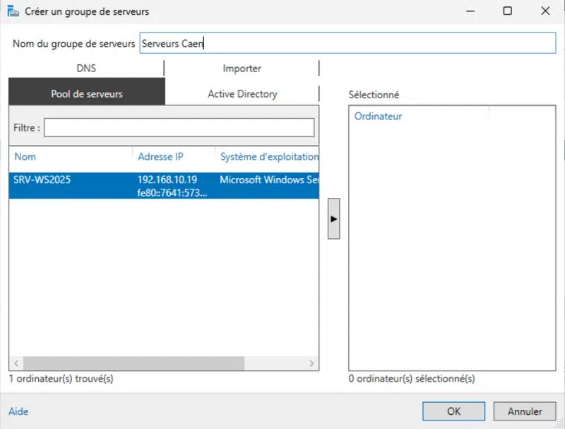Close the dialog with the X button
This screenshot has height=429, width=565.
tap(545, 12)
